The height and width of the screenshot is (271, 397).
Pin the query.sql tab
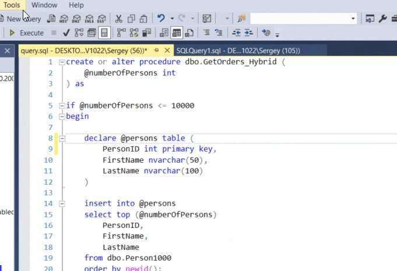pos(156,50)
